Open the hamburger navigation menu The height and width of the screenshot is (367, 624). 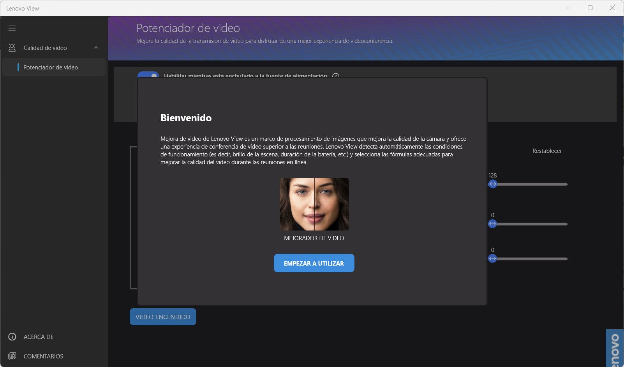[x=12, y=28]
